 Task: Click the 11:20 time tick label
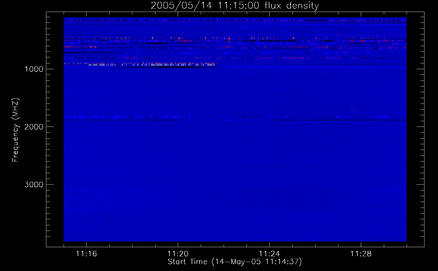tap(178, 254)
